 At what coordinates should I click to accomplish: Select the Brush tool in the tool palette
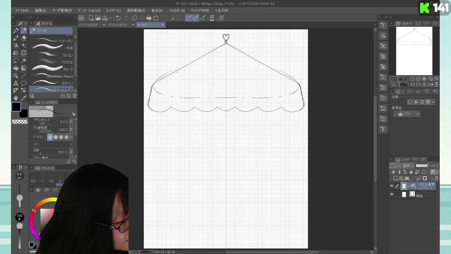pyautogui.click(x=16, y=38)
